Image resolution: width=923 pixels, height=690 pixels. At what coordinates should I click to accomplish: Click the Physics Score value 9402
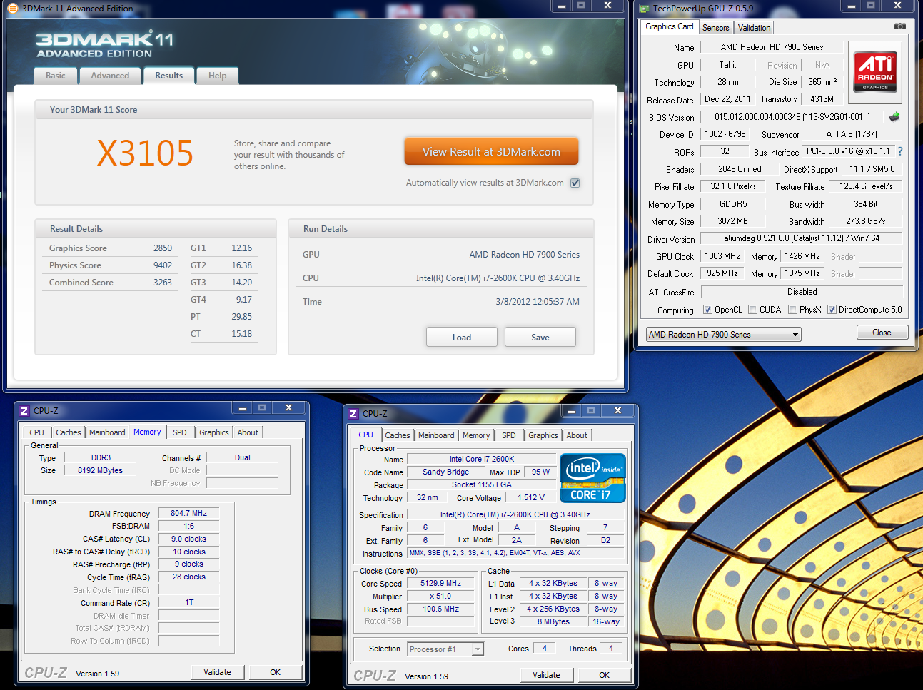(163, 265)
